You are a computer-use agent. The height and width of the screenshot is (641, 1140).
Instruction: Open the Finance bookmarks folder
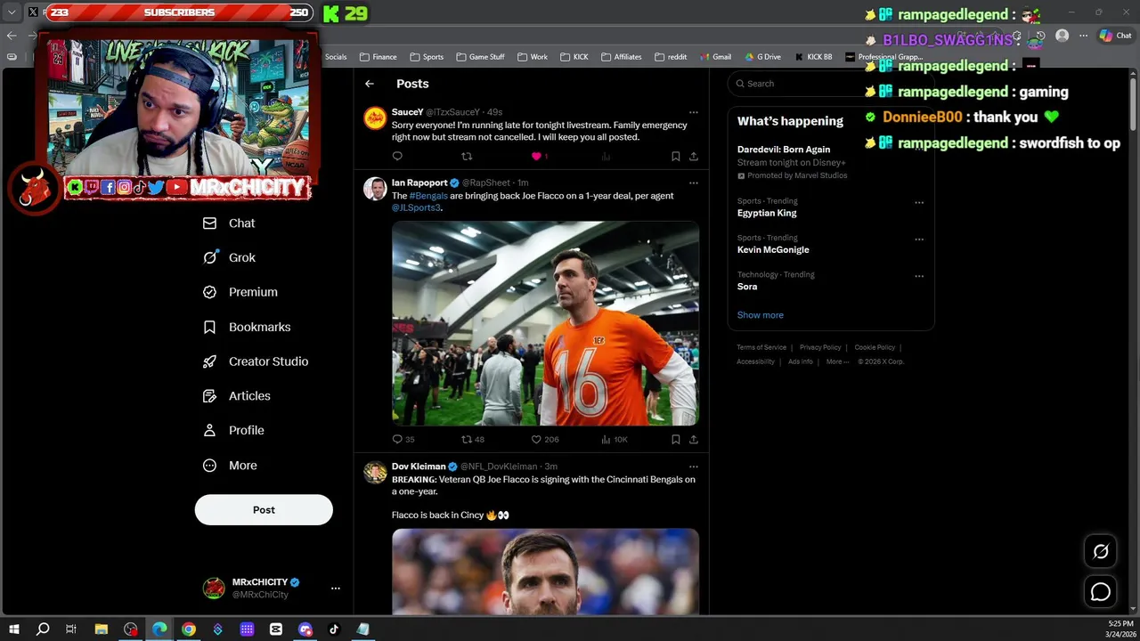click(x=378, y=57)
